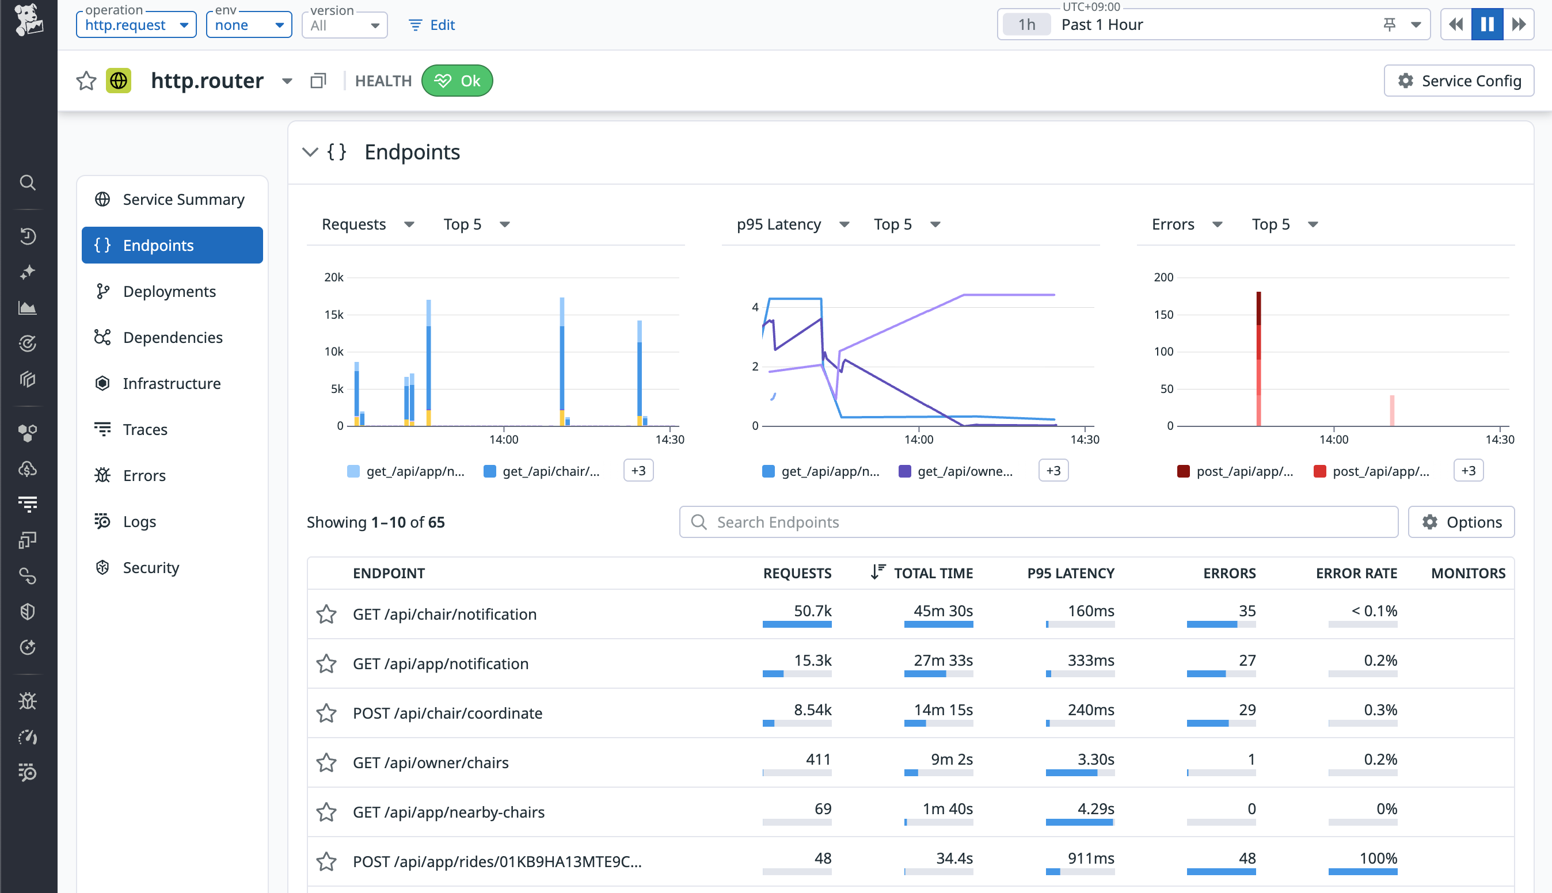Open the operation http.request dropdown
This screenshot has width=1552, height=893.
[136, 25]
